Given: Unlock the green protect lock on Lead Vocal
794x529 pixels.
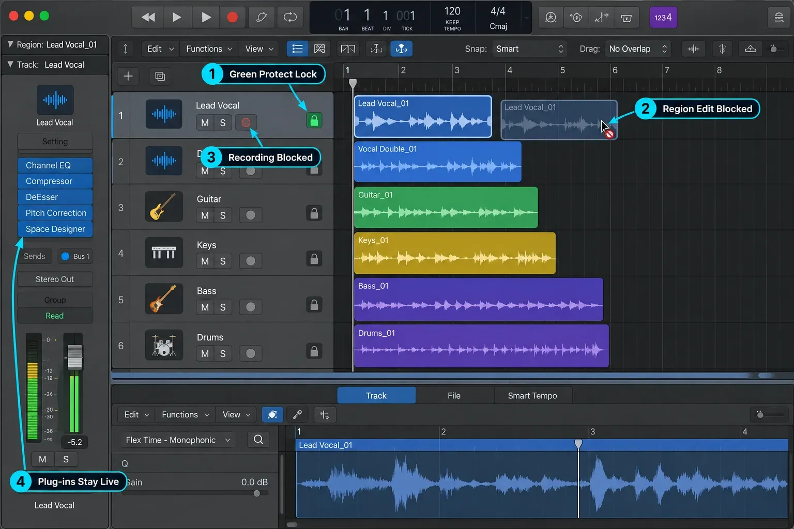Looking at the screenshot, I should (314, 120).
